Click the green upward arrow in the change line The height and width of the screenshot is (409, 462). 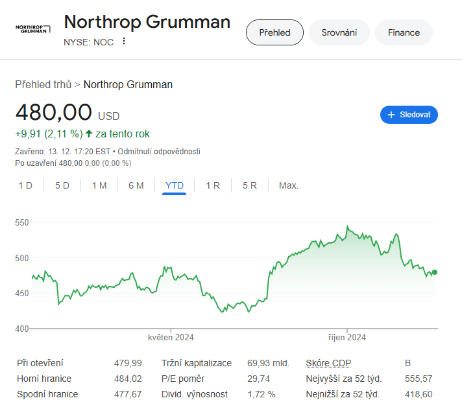pos(89,134)
